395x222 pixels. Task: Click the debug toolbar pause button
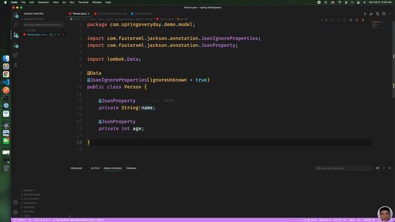click(x=326, y=20)
